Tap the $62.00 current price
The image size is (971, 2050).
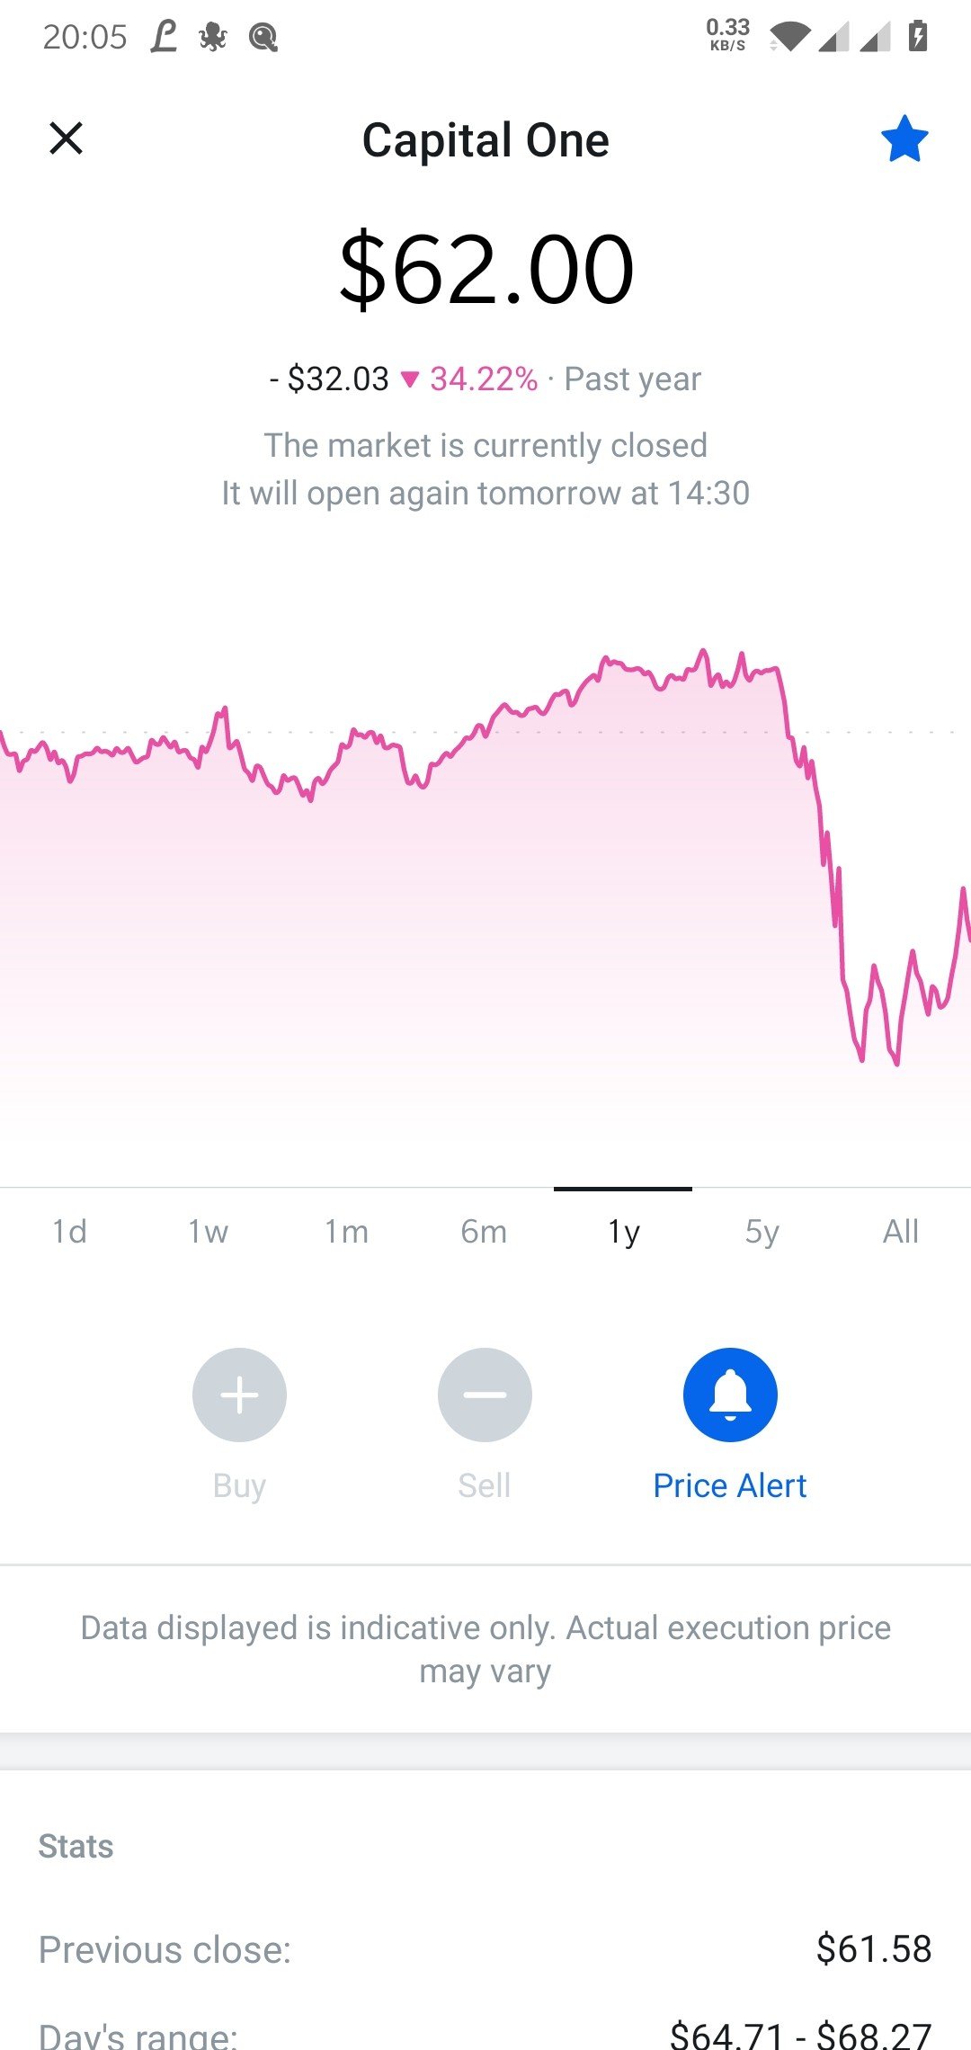(x=485, y=269)
